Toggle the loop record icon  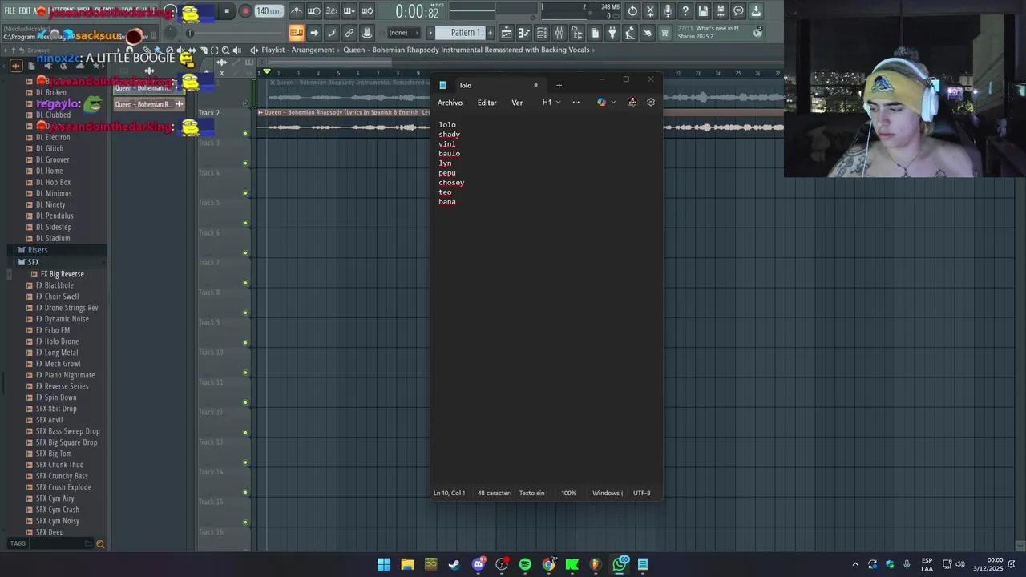(x=367, y=11)
